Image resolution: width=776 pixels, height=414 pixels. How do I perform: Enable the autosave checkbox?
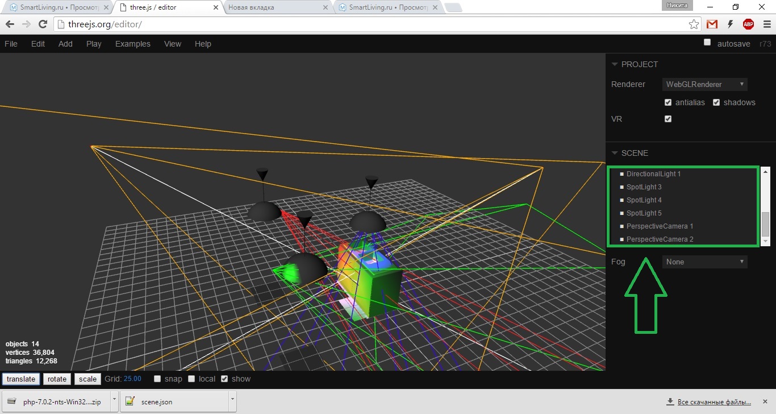[x=707, y=43]
